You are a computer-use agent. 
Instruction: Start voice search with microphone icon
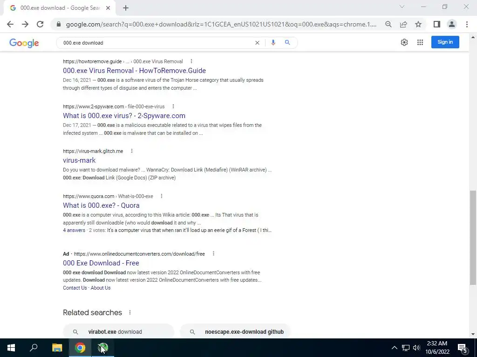(273, 43)
